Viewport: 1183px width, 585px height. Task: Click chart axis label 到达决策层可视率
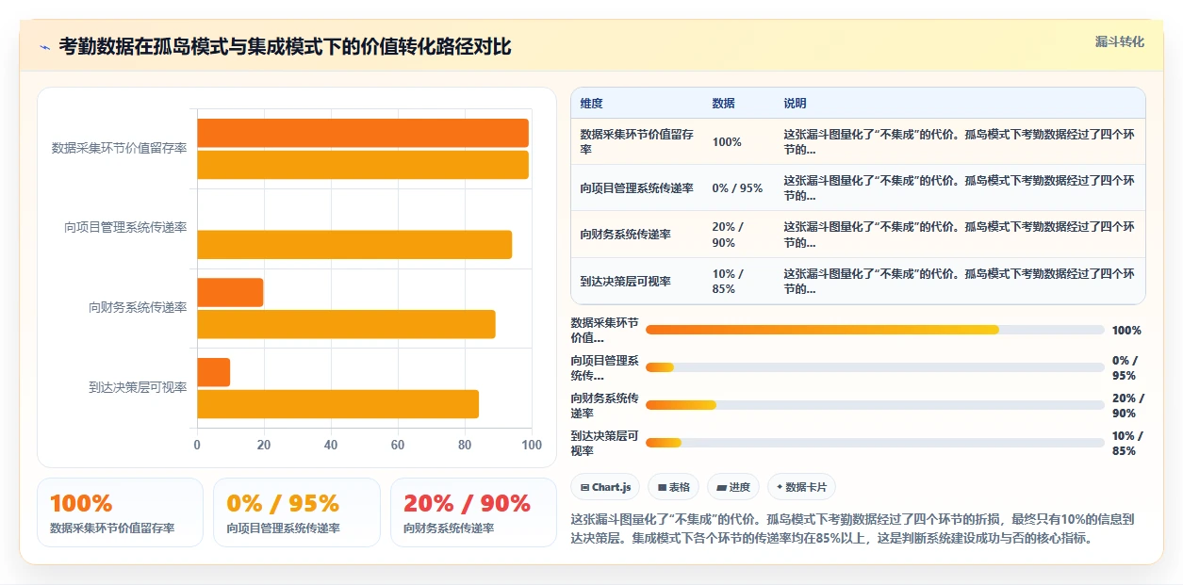pos(138,387)
